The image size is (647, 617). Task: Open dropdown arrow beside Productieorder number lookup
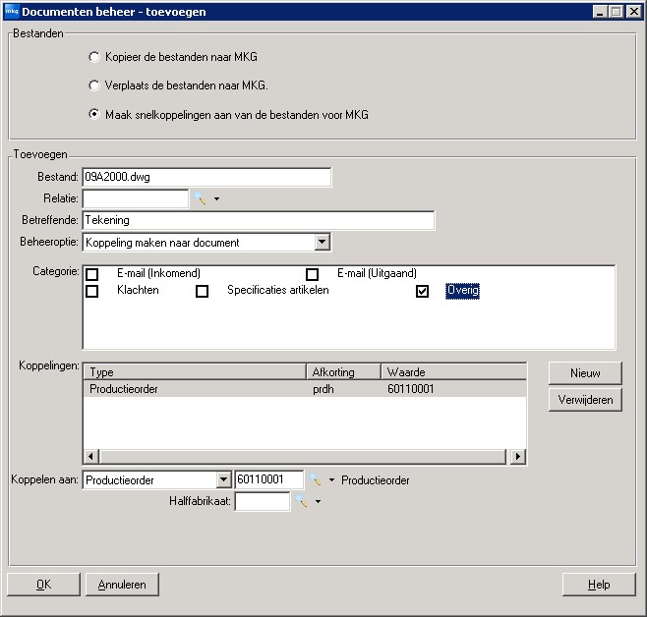(x=331, y=480)
